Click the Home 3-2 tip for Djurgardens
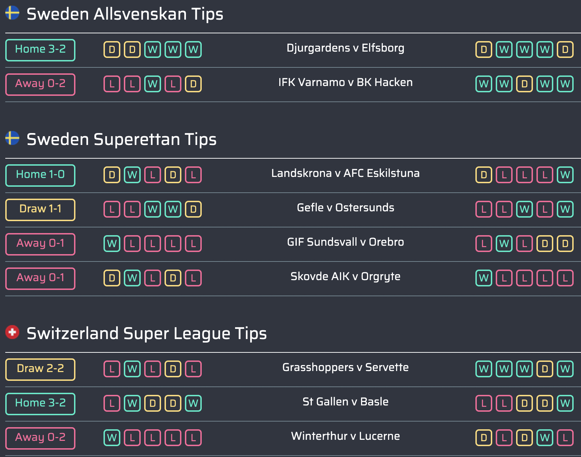 click(x=40, y=50)
